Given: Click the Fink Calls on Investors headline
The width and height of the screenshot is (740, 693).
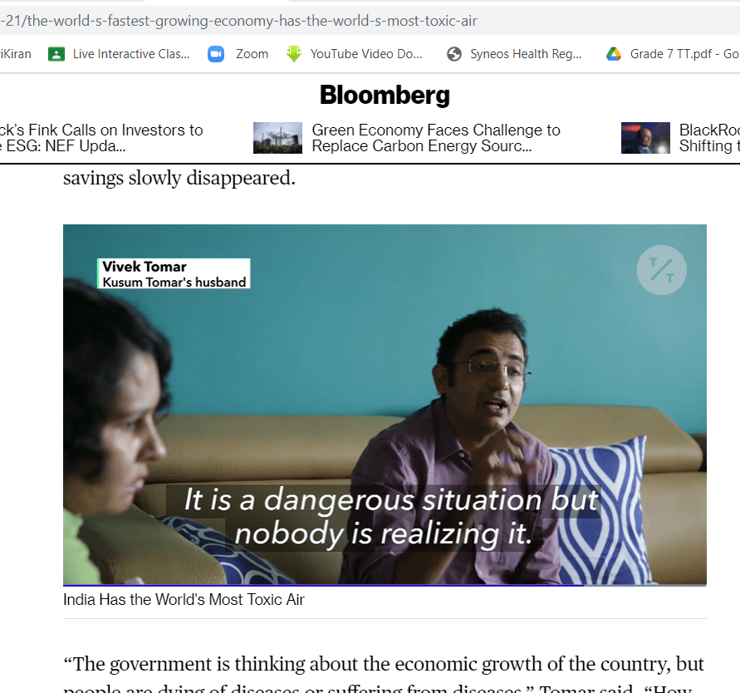Looking at the screenshot, I should [101, 138].
